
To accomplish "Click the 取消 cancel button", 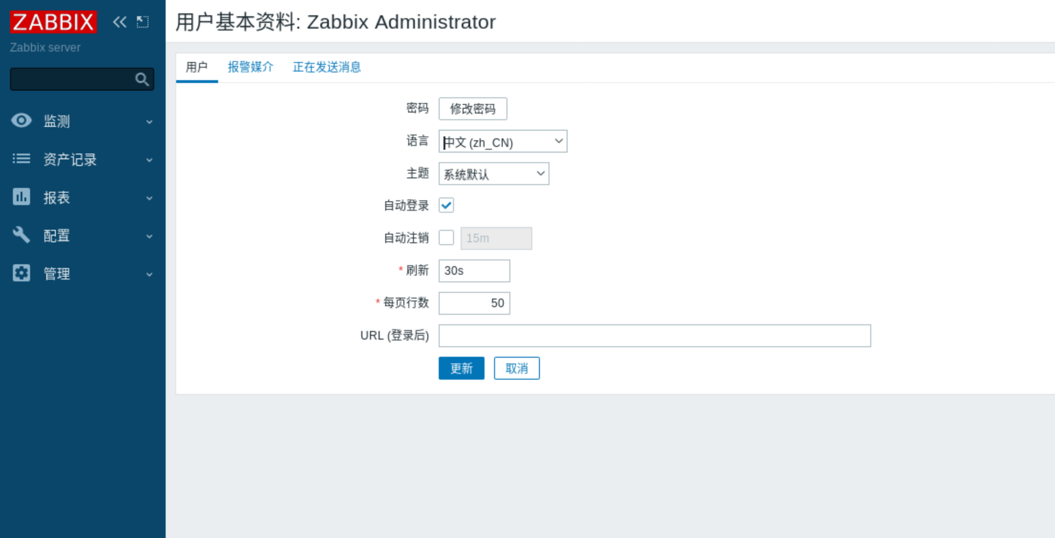I will (x=517, y=368).
